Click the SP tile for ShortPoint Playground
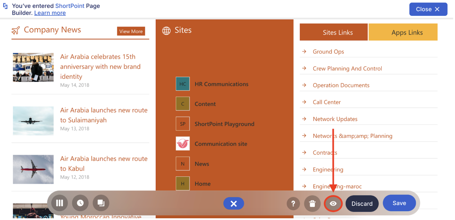 coord(183,124)
